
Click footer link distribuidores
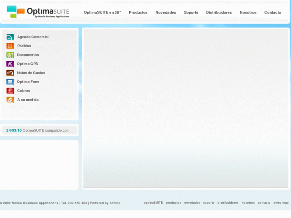coord(228,203)
